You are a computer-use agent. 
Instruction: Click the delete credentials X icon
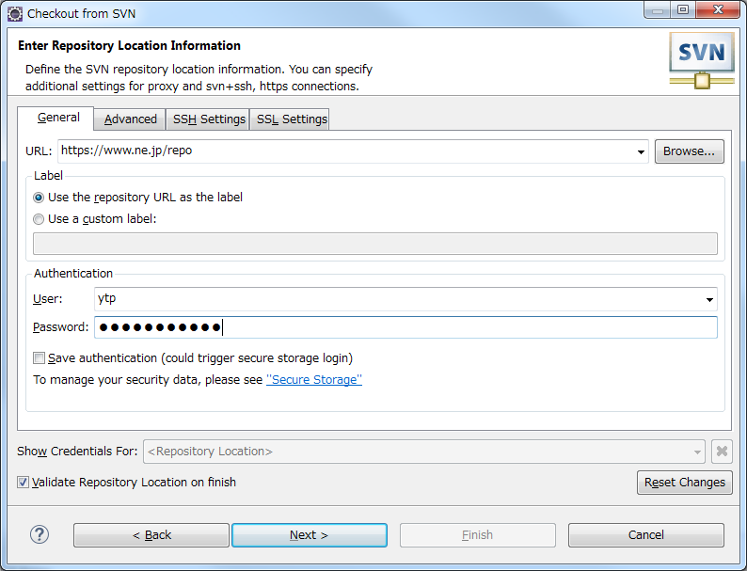click(722, 451)
